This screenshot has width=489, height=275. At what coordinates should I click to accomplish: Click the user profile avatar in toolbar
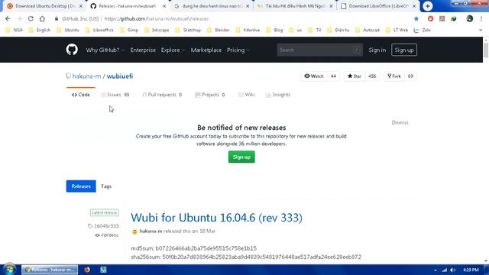470,18
